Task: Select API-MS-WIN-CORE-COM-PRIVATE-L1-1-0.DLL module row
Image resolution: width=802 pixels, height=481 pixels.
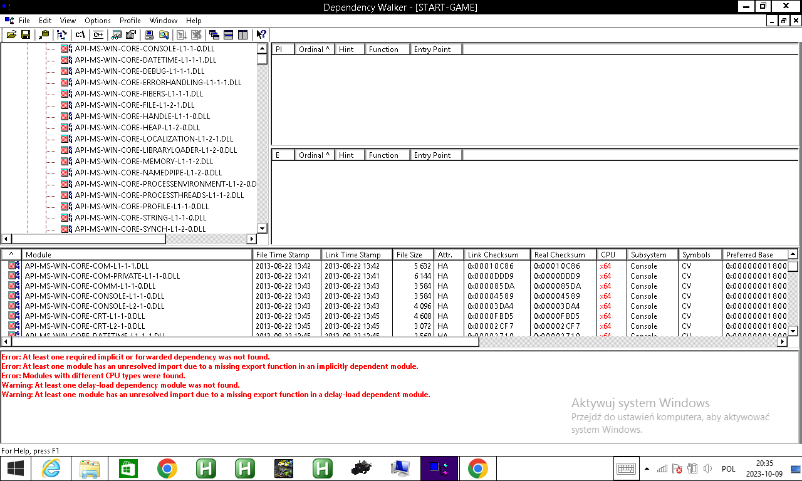Action: [395, 276]
